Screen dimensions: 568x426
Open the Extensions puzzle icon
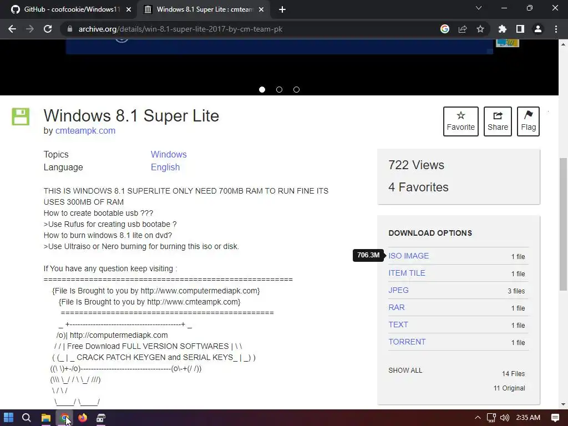(503, 29)
